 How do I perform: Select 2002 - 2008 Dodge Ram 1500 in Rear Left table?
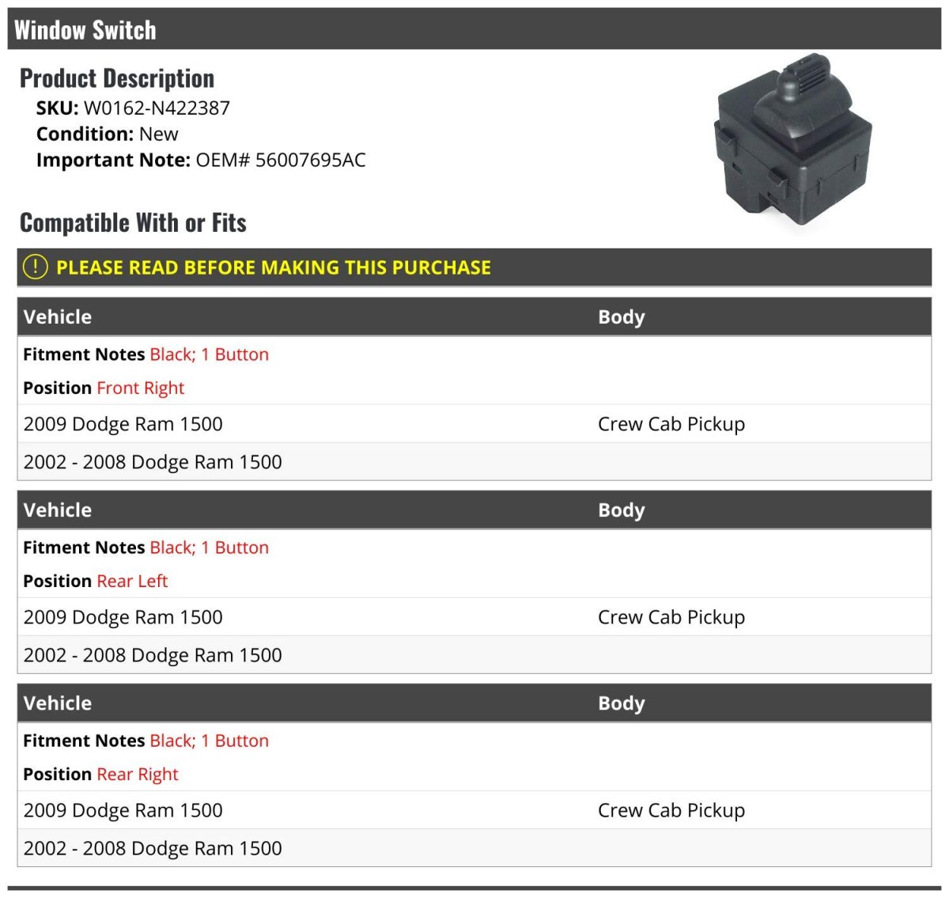tap(153, 655)
